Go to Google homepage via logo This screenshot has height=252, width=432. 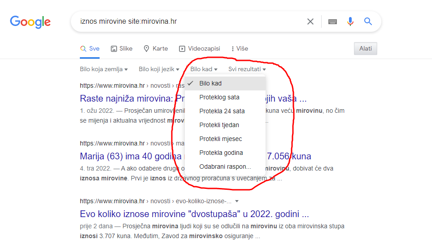tap(31, 22)
